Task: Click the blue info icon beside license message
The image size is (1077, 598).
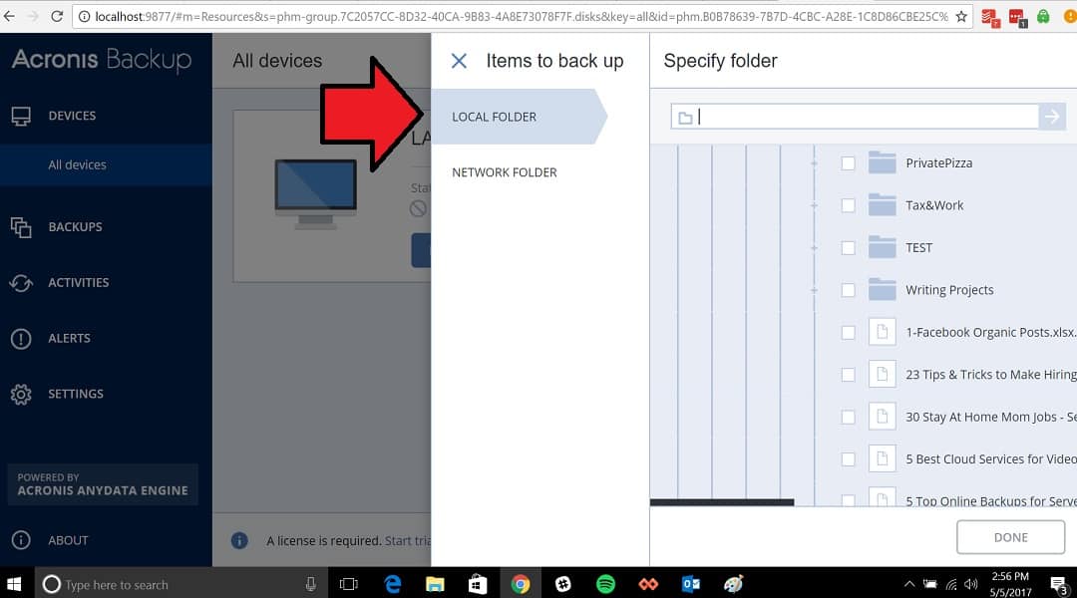Action: point(239,541)
